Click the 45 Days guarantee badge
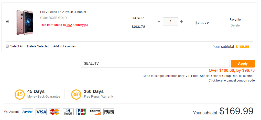Screen dimensions: 261x120 [x=19, y=94]
